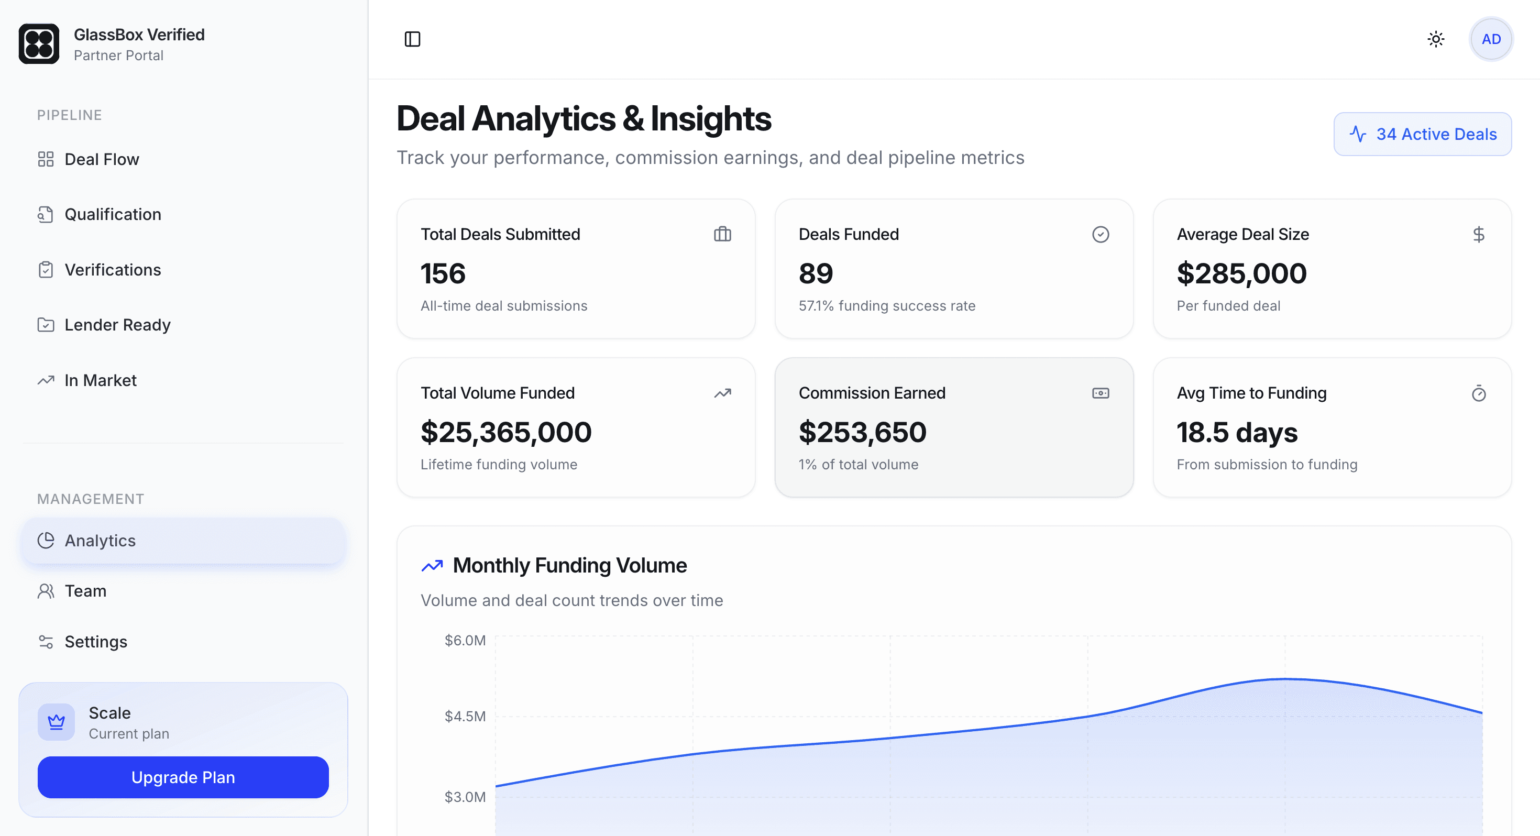This screenshot has height=836, width=1540.
Task: Open Analytics from the sidebar menu
Action: (x=100, y=540)
